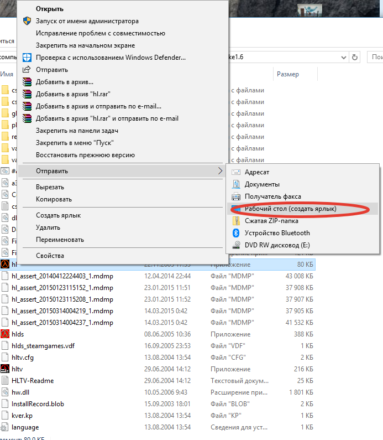This screenshot has width=383, height=440.
Task: Select the hw.dll file in the list
Action: 23,392
